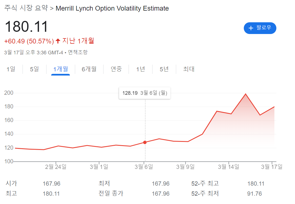Click the 시가 value 167.96
The width and height of the screenshot is (295, 204).
(51, 183)
